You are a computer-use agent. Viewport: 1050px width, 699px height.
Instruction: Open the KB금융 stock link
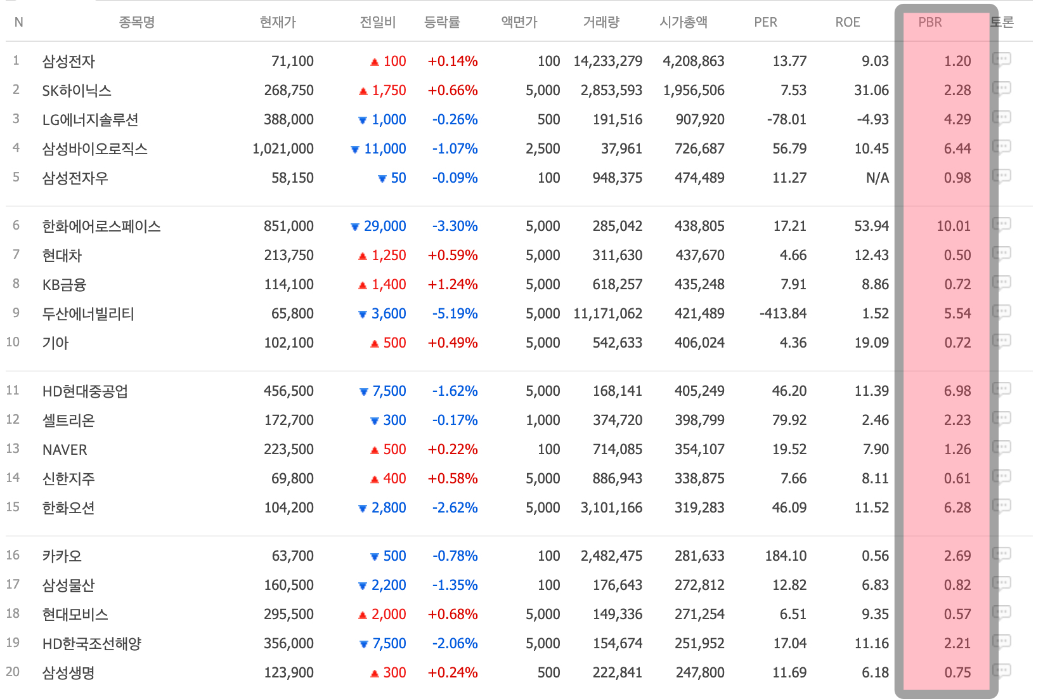coord(64,284)
